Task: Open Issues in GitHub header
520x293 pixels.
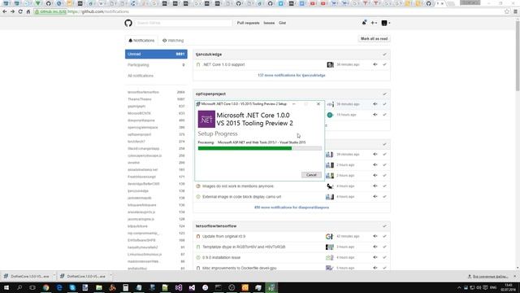Action: click(x=269, y=23)
